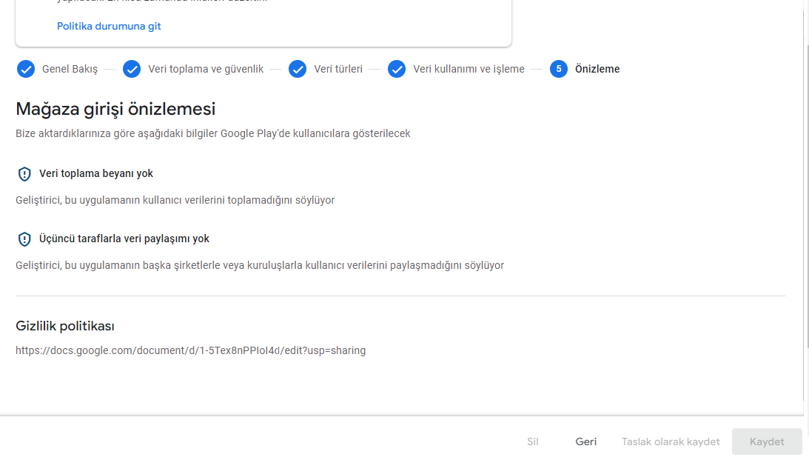Click Taslak olarak kaydet button
Image resolution: width=809 pixels, height=460 pixels.
pos(670,442)
